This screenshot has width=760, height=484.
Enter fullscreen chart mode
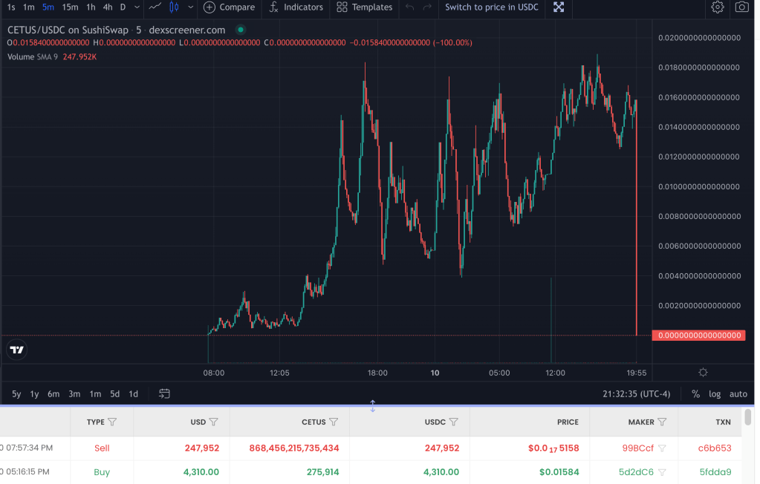559,7
